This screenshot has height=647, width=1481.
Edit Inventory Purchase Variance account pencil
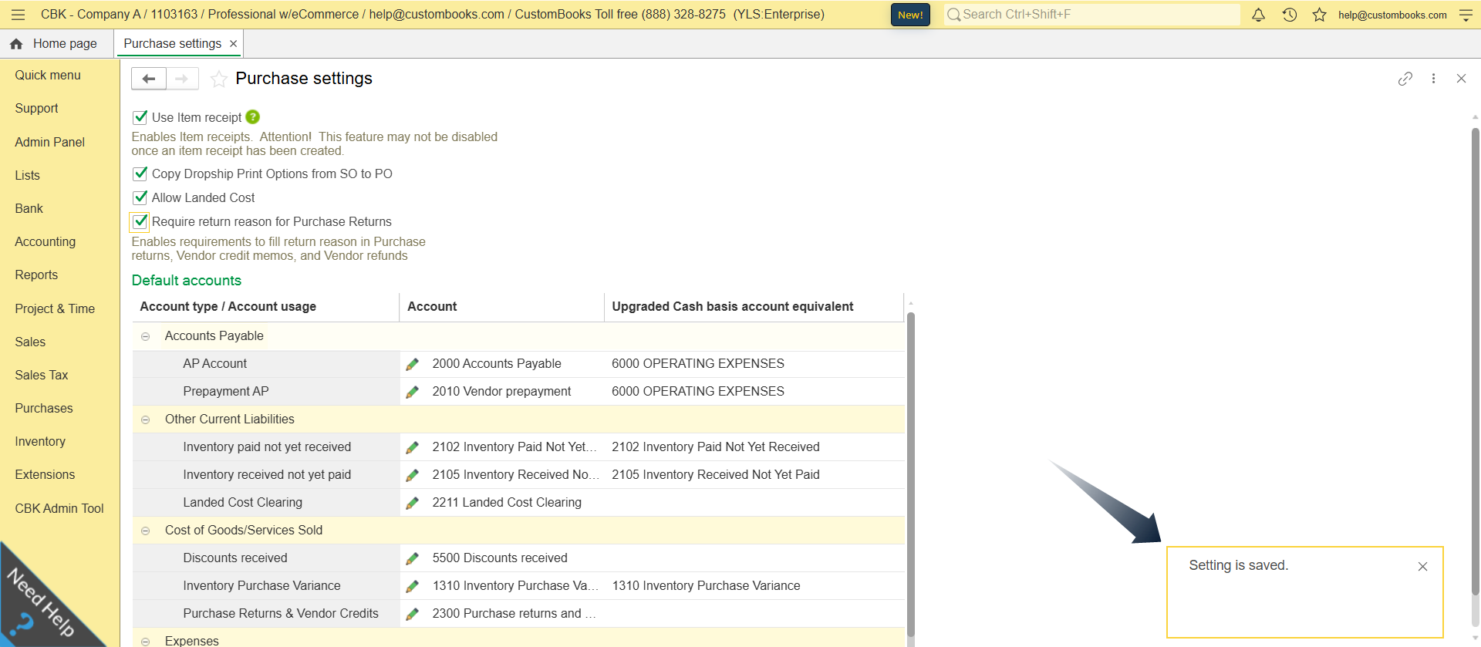coord(413,586)
